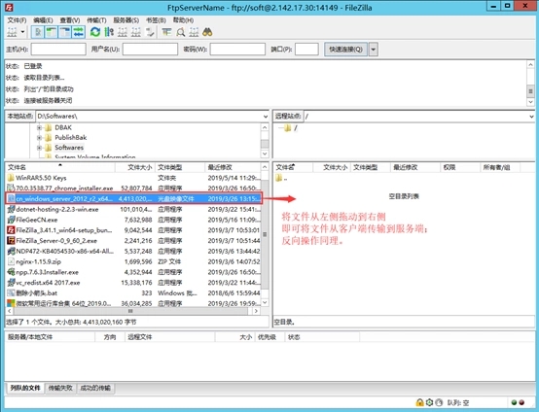Image resolution: width=539 pixels, height=412 pixels.
Task: Open the quickconnect history dropdown arrow
Action: coord(374,50)
